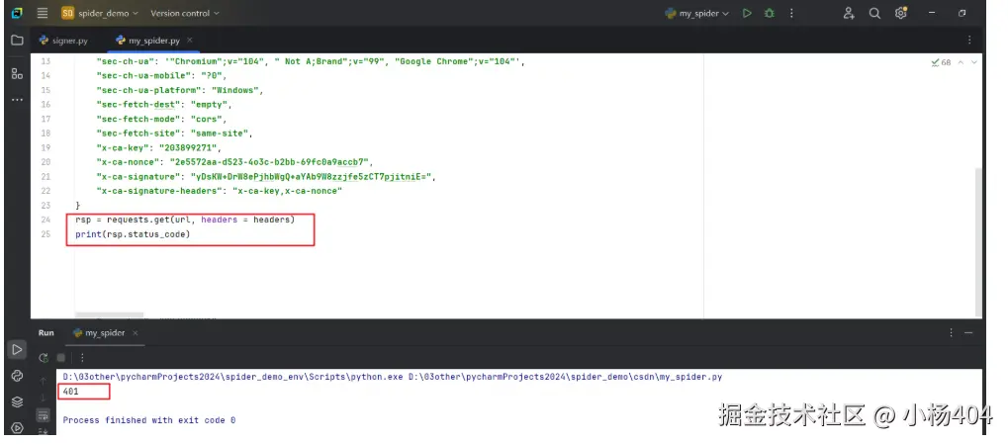Open Python Console sidebar icon
The height and width of the screenshot is (444, 1008).
(18, 376)
